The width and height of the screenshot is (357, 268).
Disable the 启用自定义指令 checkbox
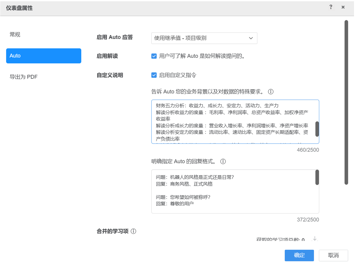point(154,75)
